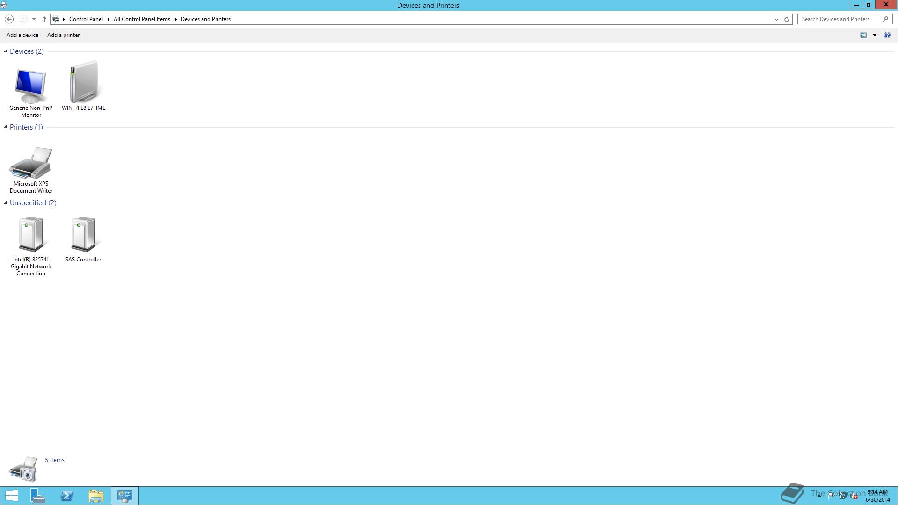898x505 pixels.
Task: Expand the arrow after All Control Panel Items
Action: coord(176,19)
